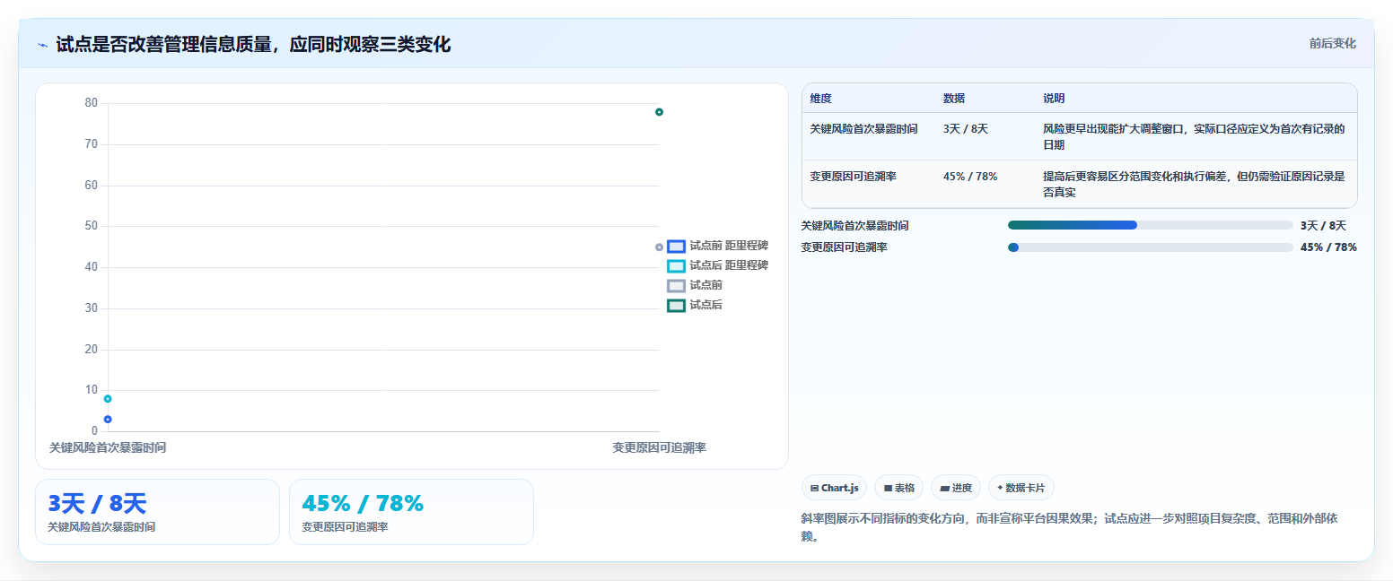The height and width of the screenshot is (581, 1393).
Task: Click the 3天 / 8天 table cell
Action: (x=965, y=128)
